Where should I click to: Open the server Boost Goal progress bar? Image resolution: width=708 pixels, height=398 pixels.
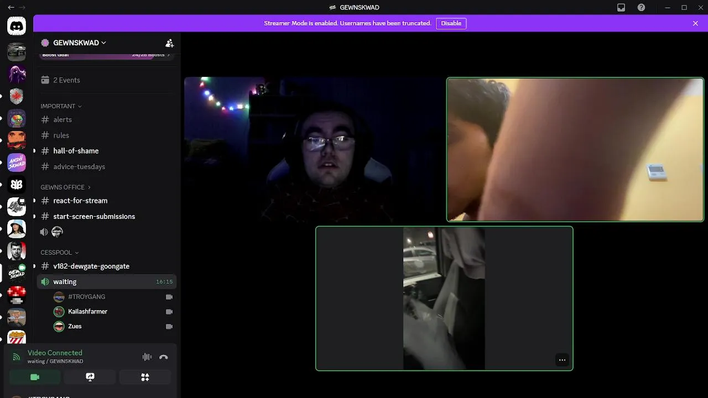pyautogui.click(x=107, y=55)
